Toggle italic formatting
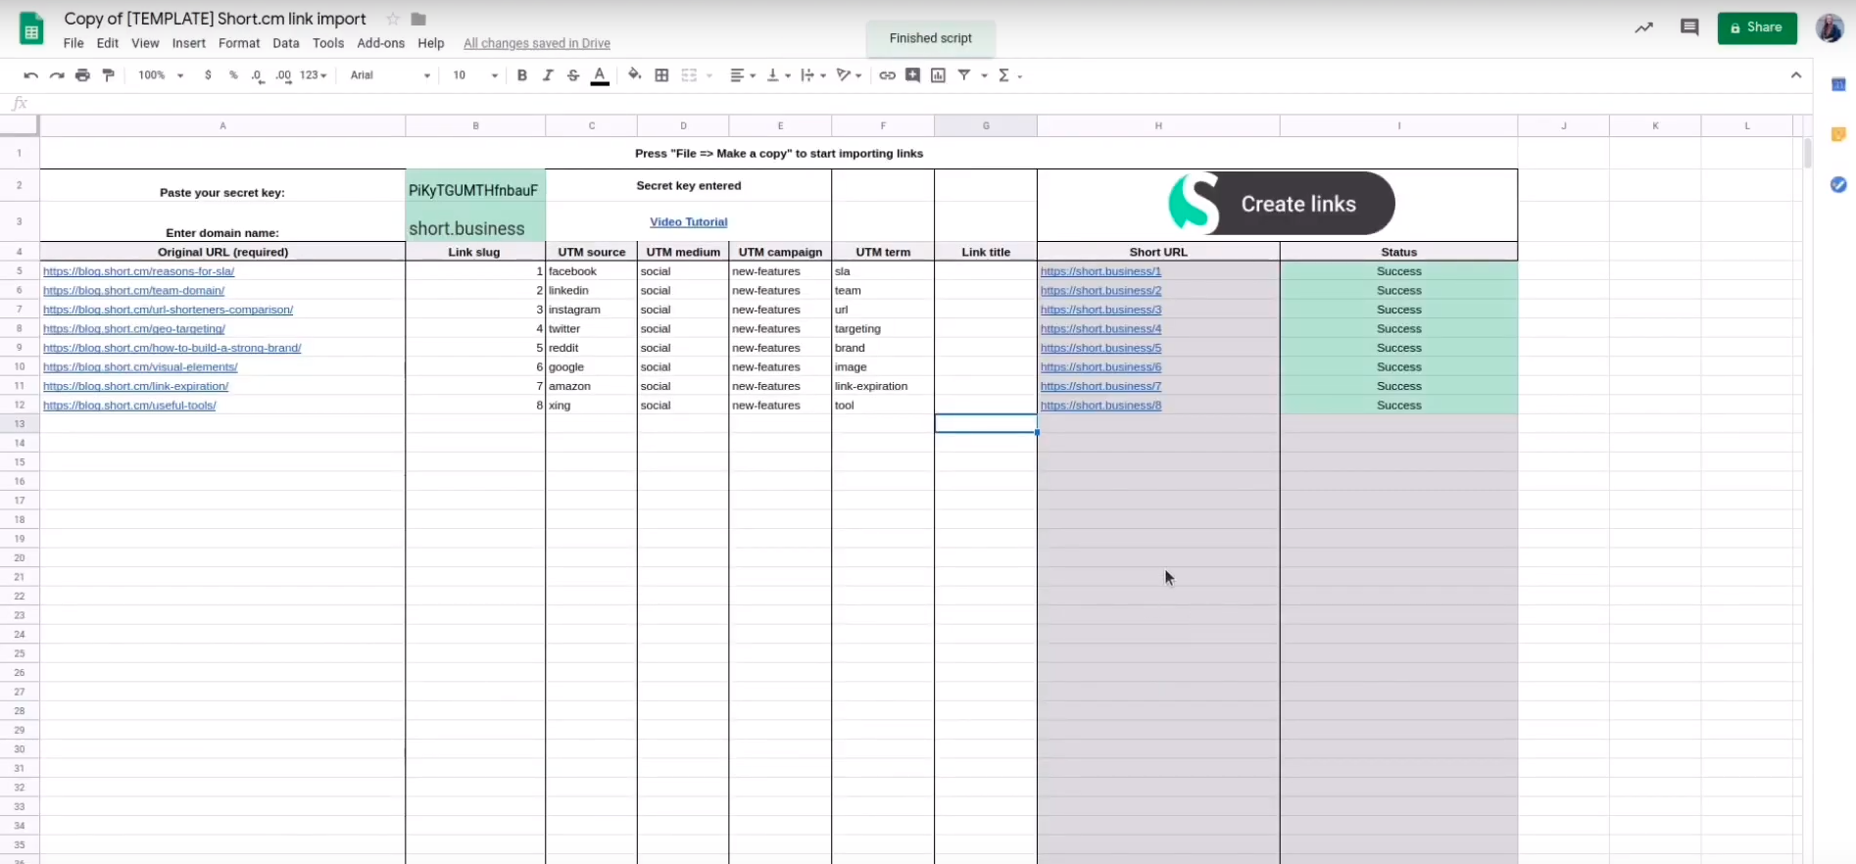The width and height of the screenshot is (1856, 864). 548,75
